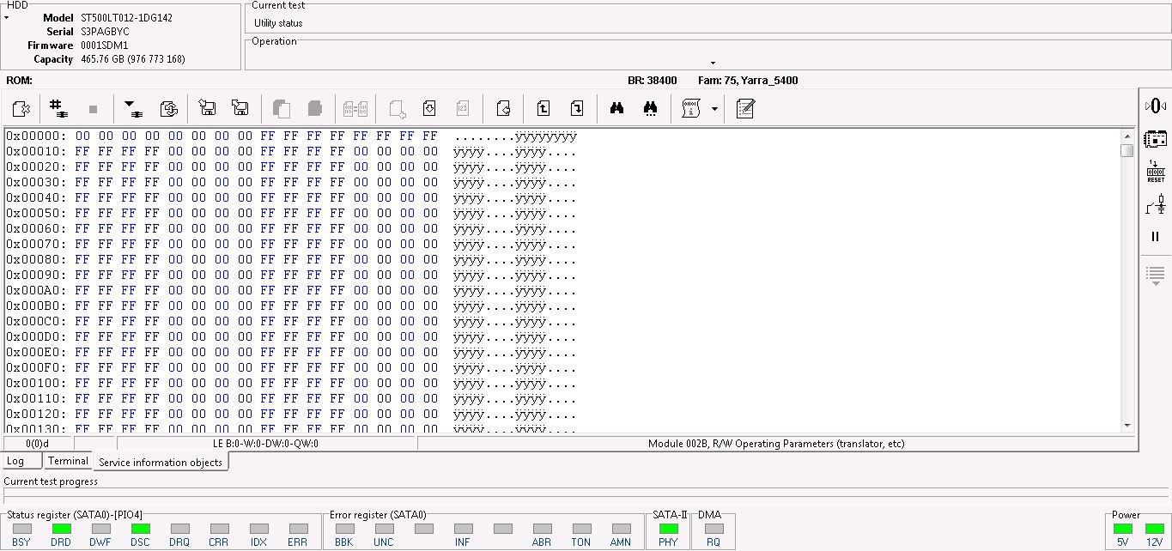Click the DSC status indicator
This screenshot has height=551, width=1172.
[140, 529]
